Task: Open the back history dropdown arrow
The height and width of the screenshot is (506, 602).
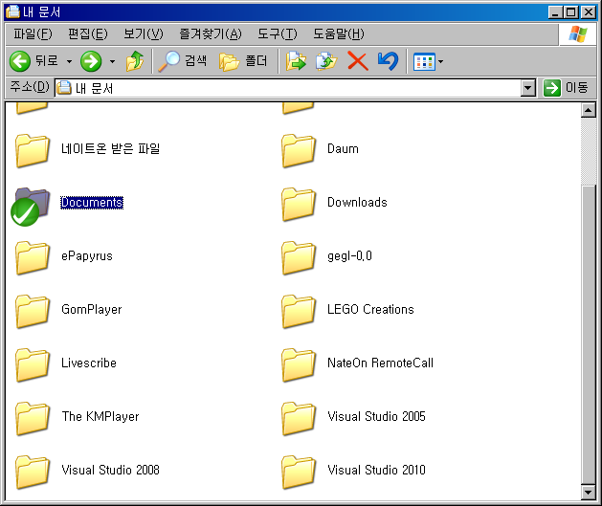Action: 69,61
